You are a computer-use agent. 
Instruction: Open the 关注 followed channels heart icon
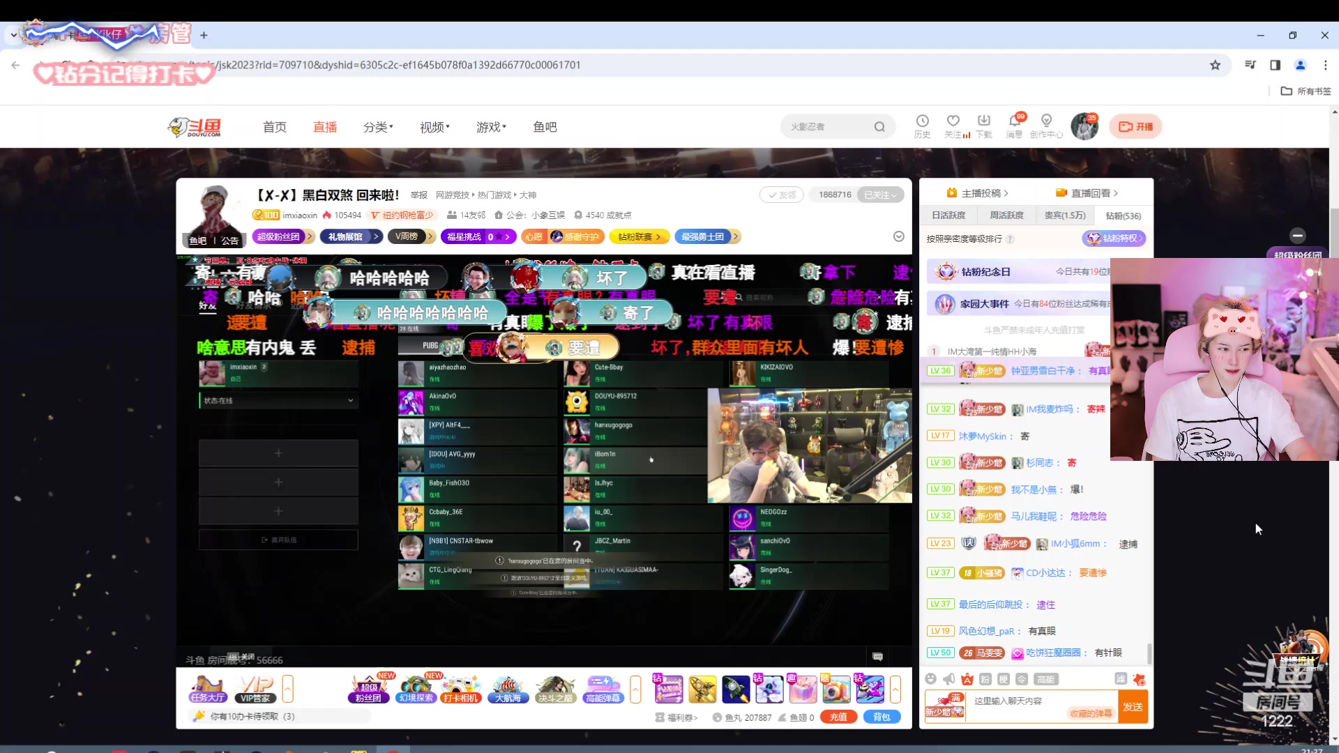pyautogui.click(x=953, y=125)
